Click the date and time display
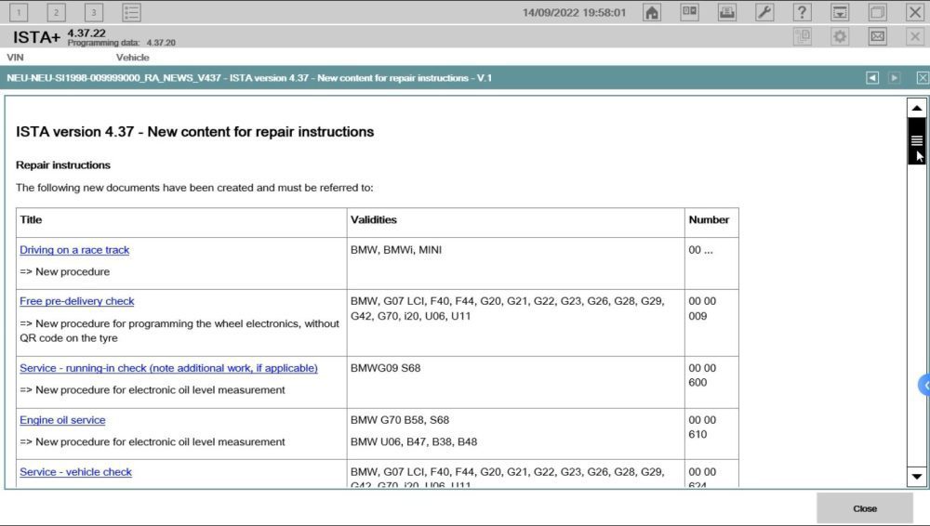 click(574, 12)
